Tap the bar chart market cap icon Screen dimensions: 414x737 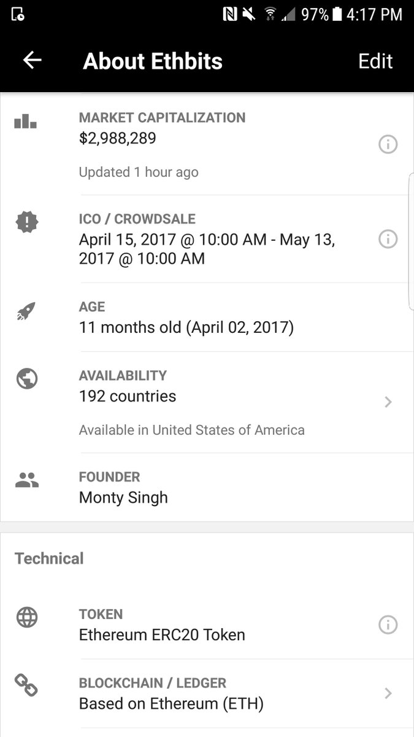[26, 121]
